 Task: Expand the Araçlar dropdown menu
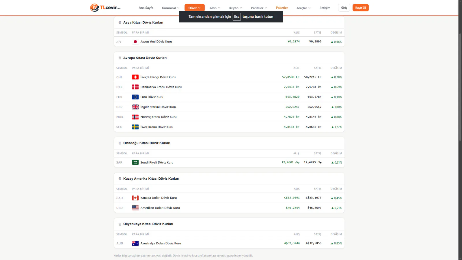point(303,8)
